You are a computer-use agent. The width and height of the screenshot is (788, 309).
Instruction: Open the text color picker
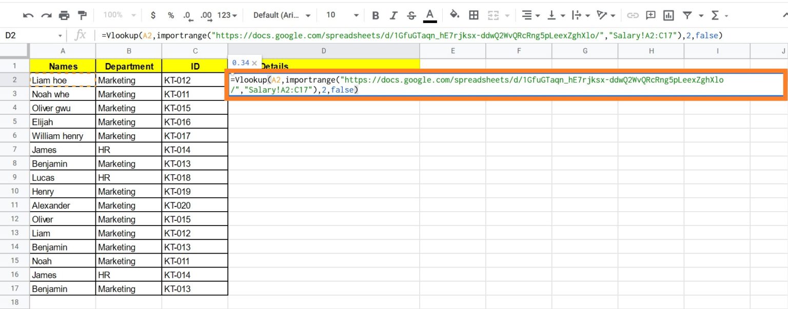click(429, 15)
